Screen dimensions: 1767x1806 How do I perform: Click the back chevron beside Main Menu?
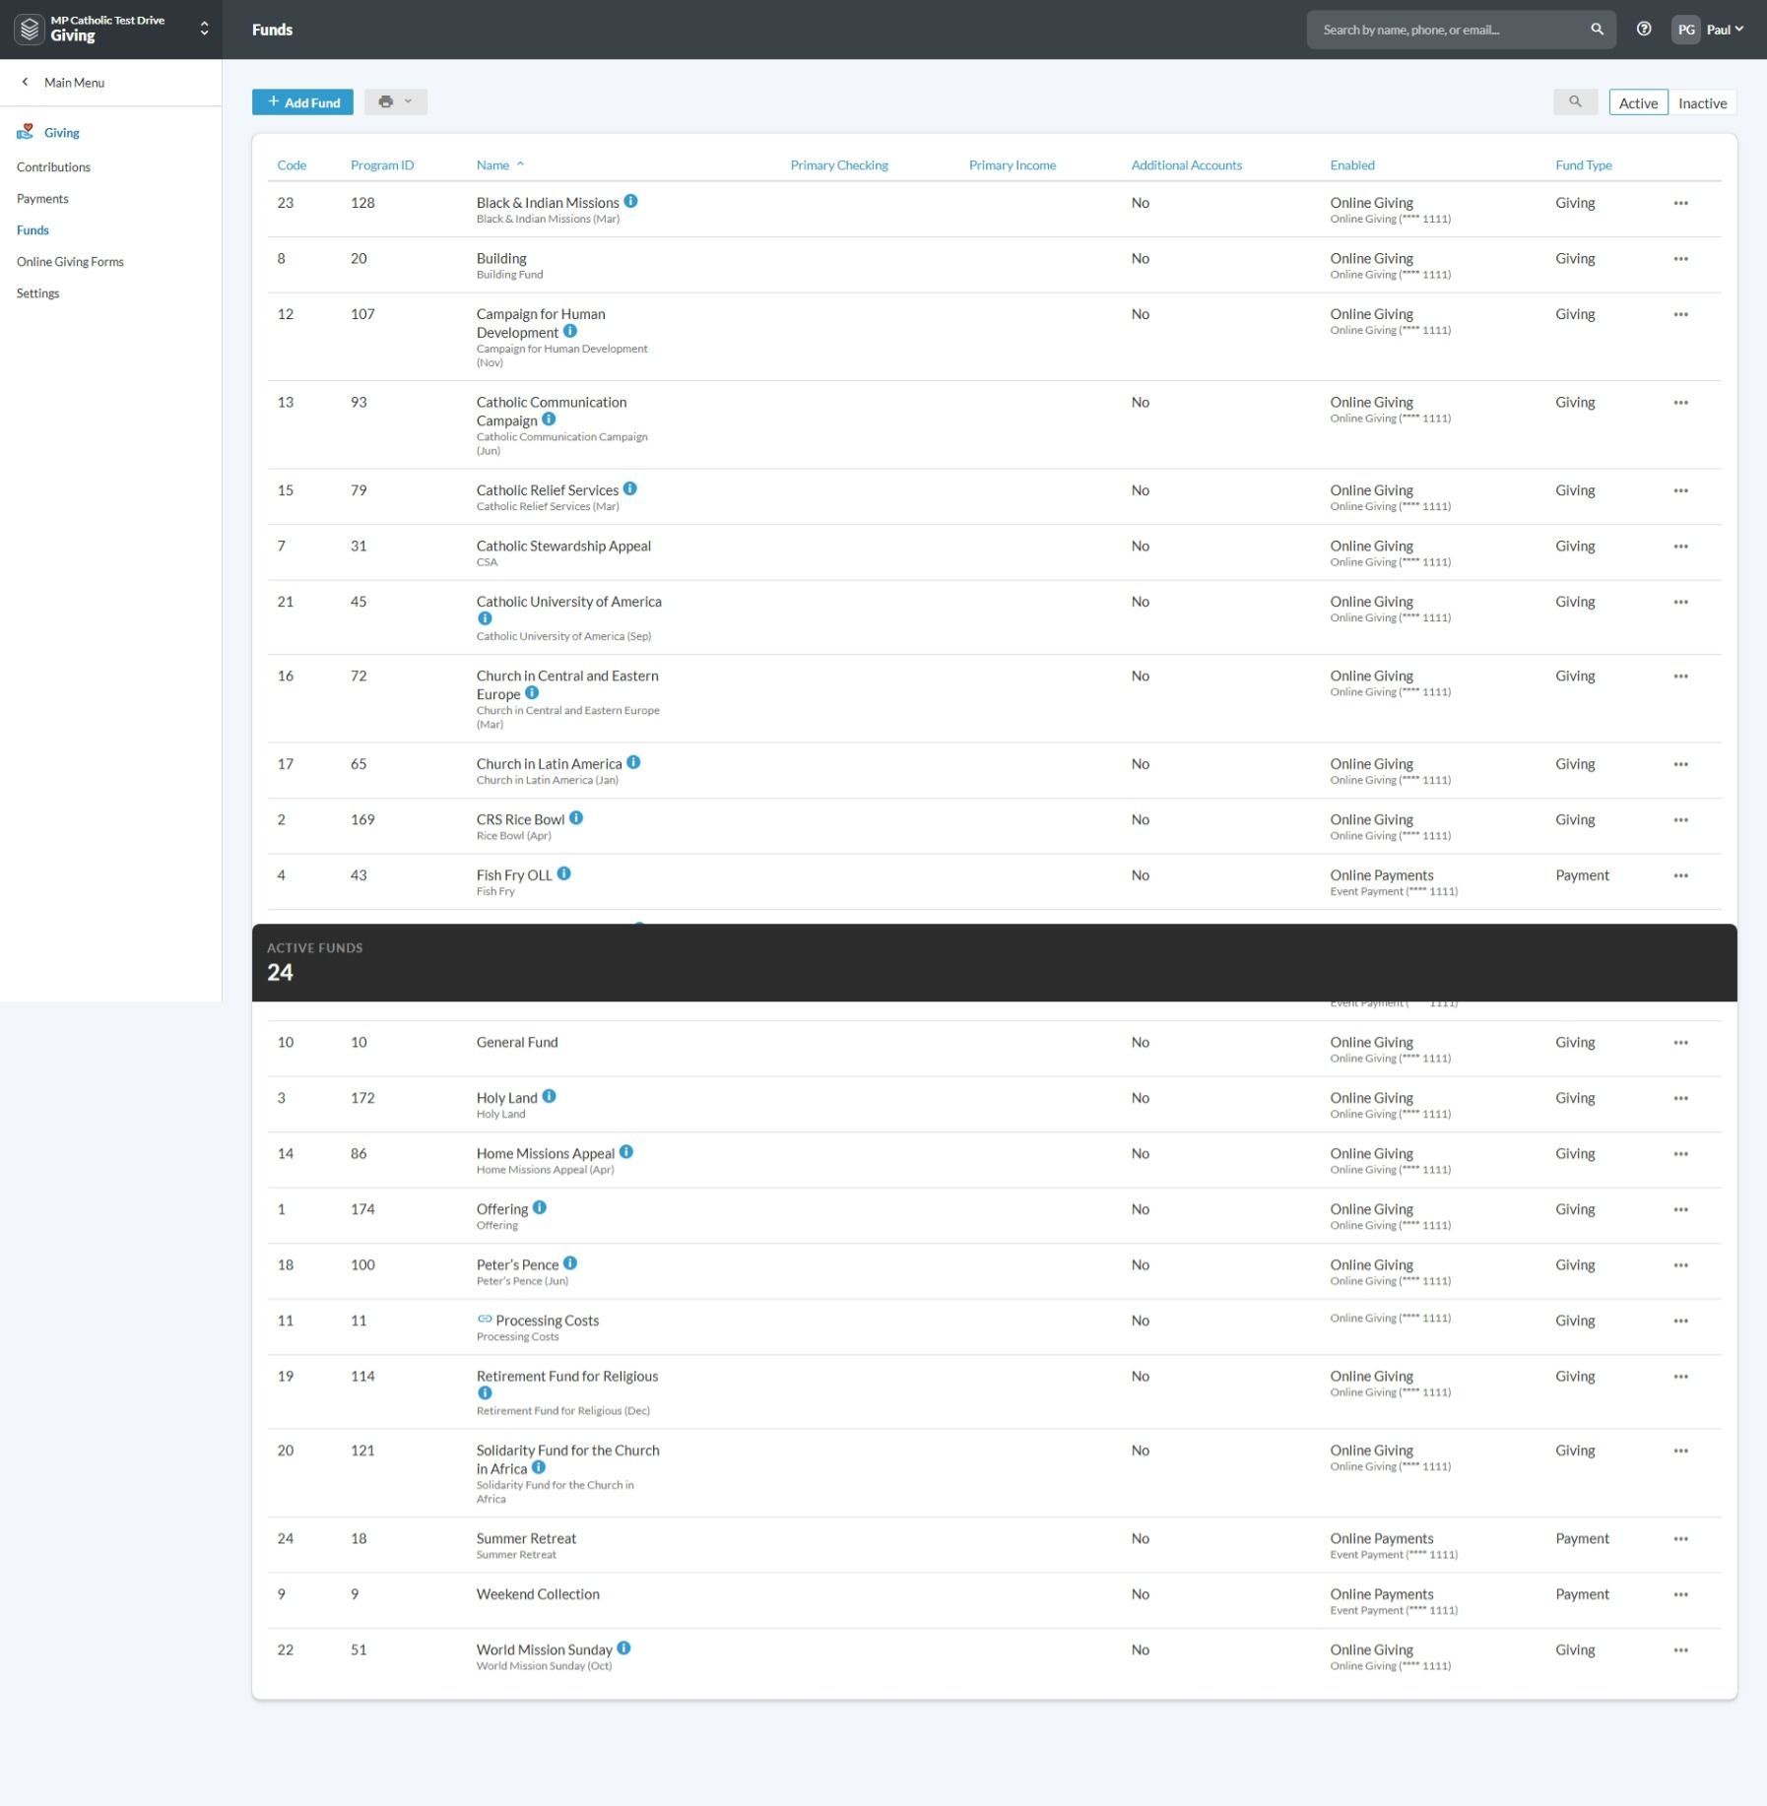pos(26,83)
